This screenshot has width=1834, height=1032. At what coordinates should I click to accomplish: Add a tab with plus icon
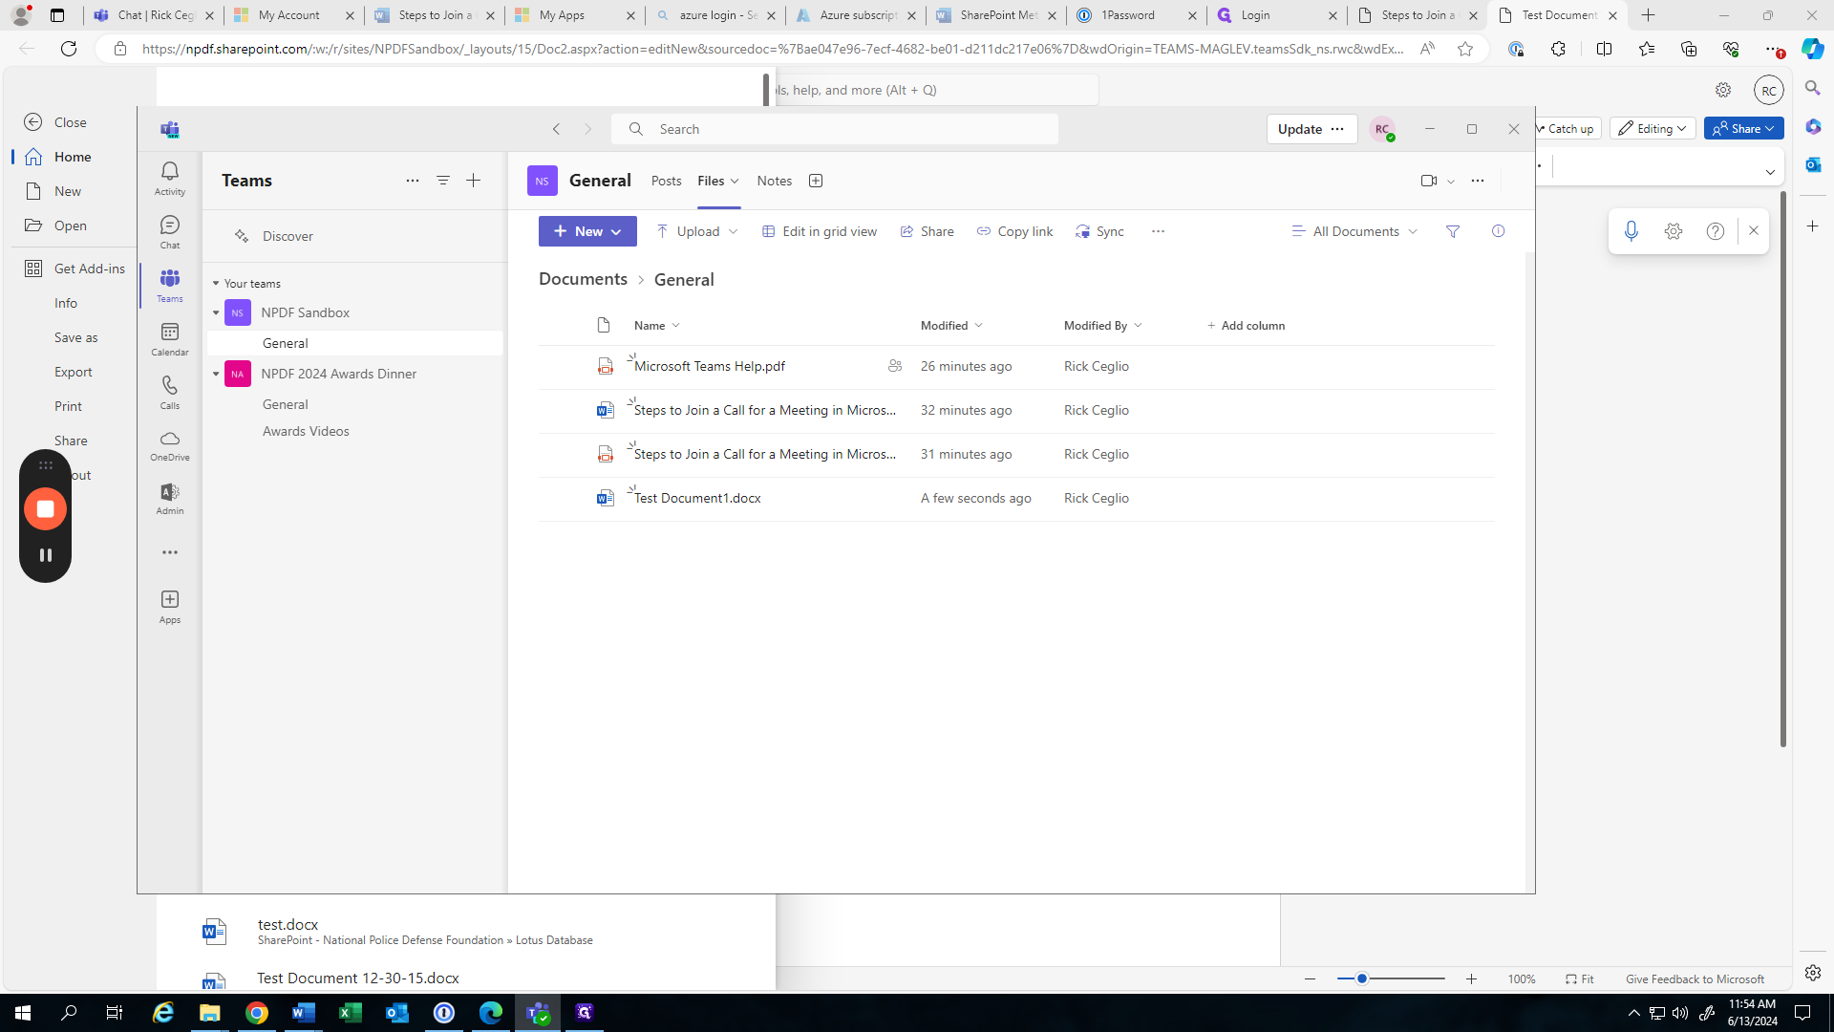[816, 181]
